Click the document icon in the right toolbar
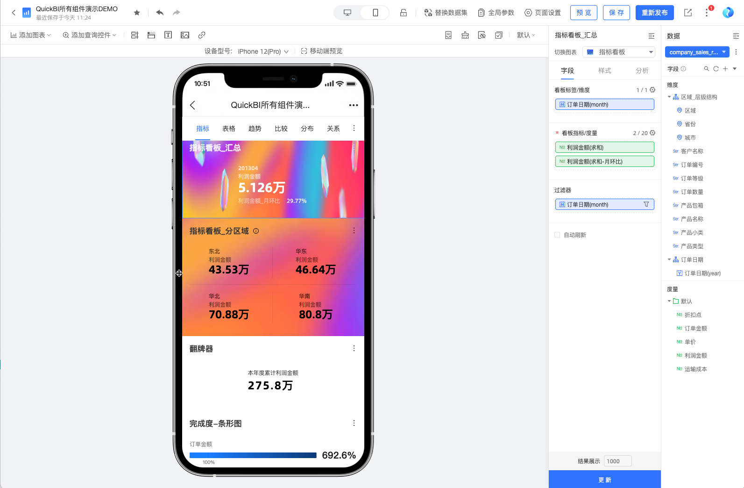The image size is (744, 488). pyautogui.click(x=448, y=35)
